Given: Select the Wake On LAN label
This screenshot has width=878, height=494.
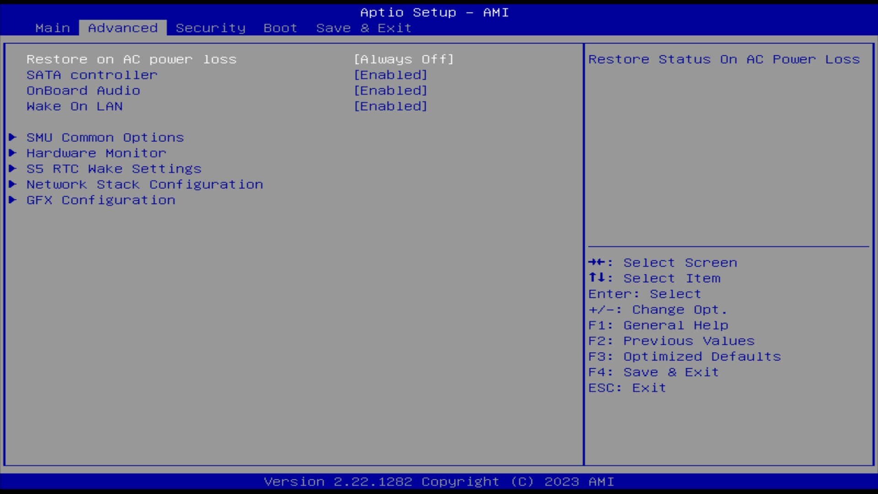Looking at the screenshot, I should (75, 106).
